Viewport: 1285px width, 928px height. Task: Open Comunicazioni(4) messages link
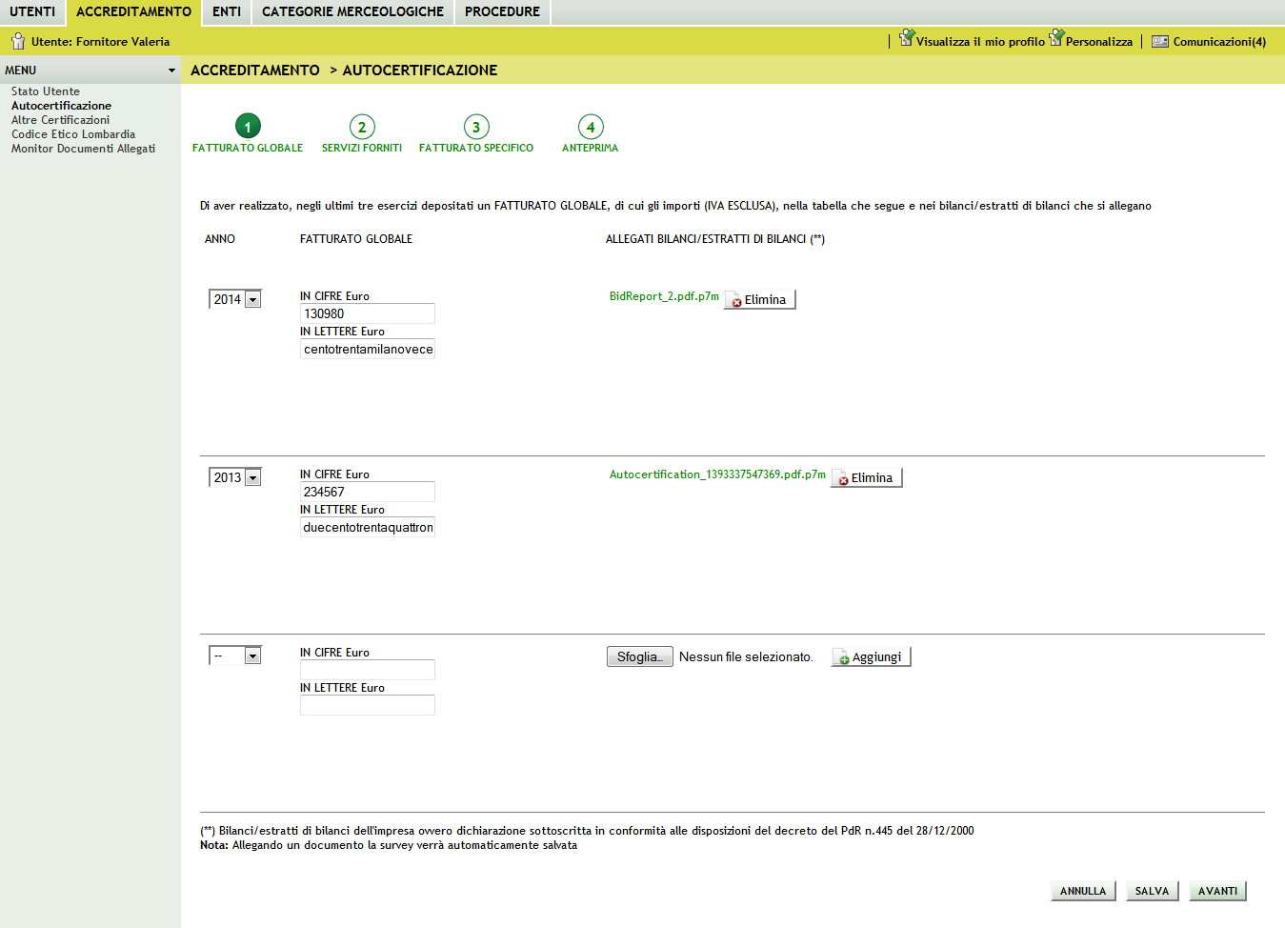pos(1219,42)
